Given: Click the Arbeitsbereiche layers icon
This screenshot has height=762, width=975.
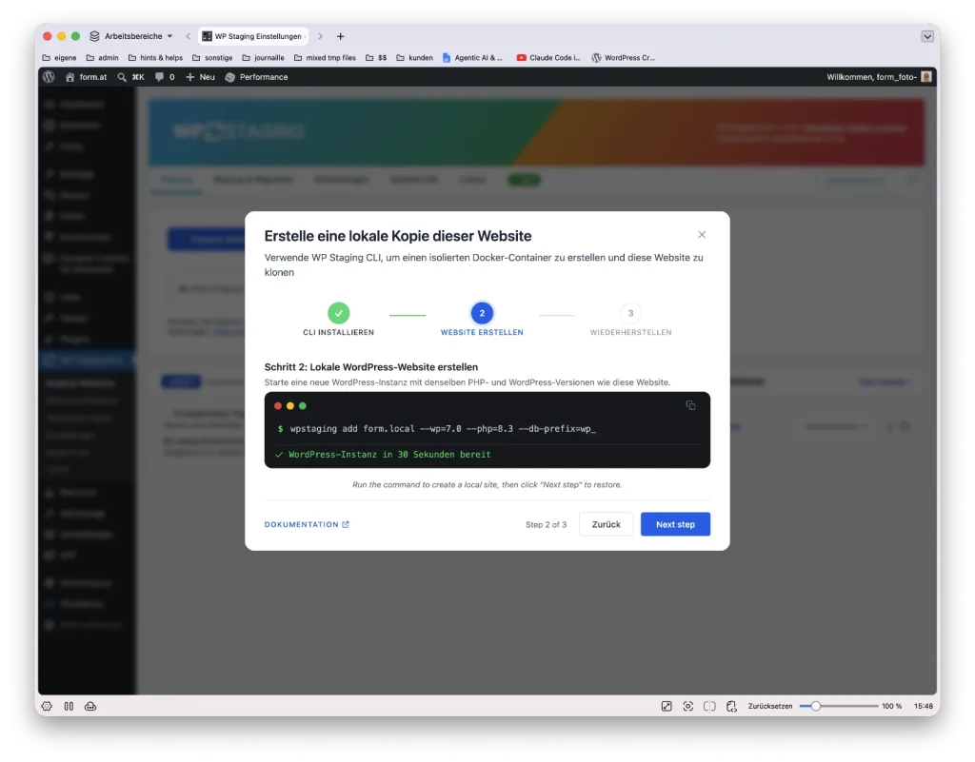Looking at the screenshot, I should 94,36.
